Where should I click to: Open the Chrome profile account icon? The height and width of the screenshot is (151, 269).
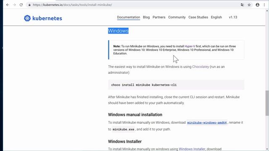point(258,5)
